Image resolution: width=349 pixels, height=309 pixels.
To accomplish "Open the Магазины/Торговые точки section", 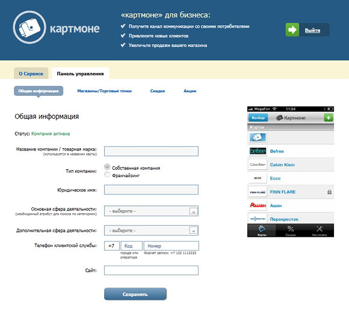I will 104,91.
